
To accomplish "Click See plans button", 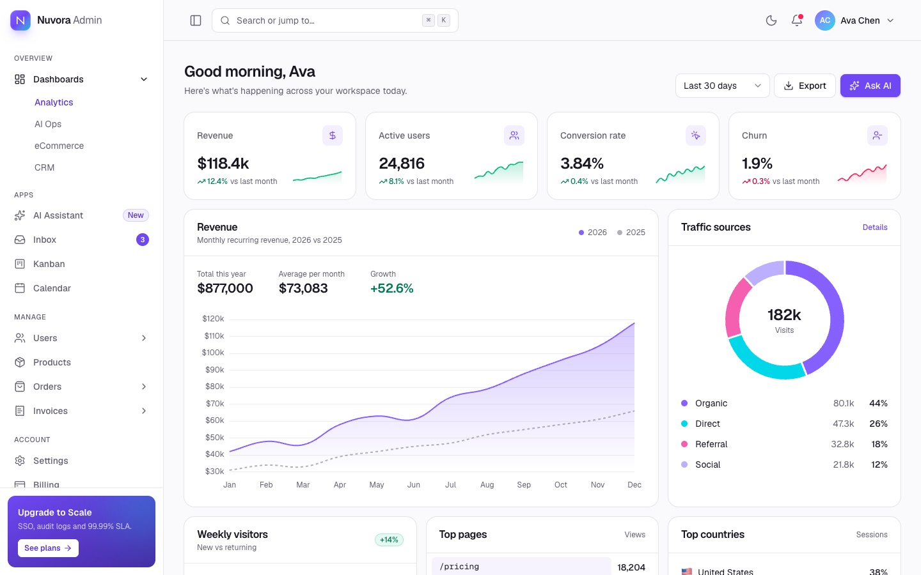I will pyautogui.click(x=48, y=548).
